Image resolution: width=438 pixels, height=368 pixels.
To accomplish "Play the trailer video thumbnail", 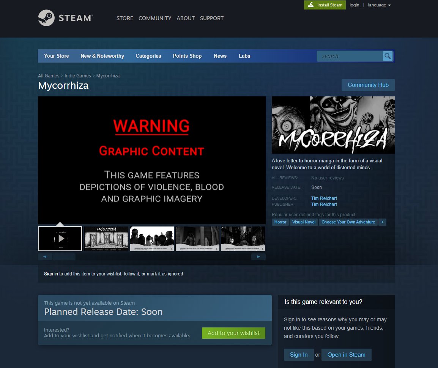I will point(60,239).
